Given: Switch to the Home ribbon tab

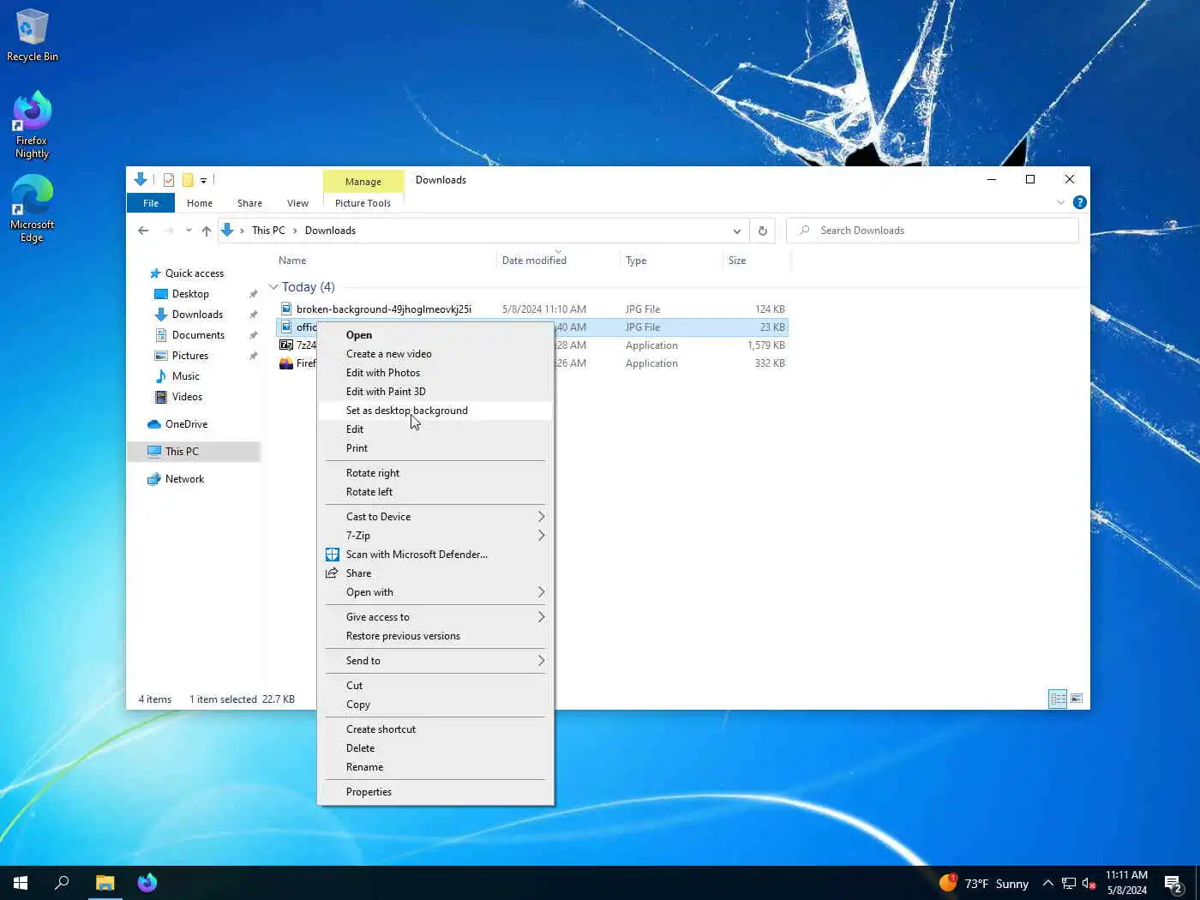Looking at the screenshot, I should 200,203.
